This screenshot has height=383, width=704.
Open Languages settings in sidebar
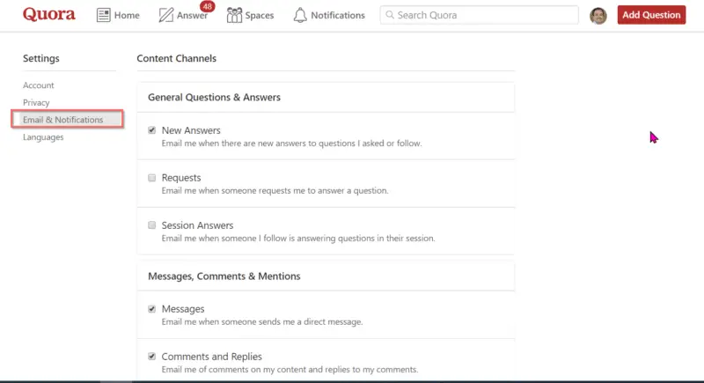click(43, 137)
